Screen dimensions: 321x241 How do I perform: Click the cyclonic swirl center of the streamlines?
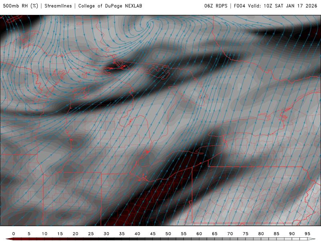click(149, 24)
